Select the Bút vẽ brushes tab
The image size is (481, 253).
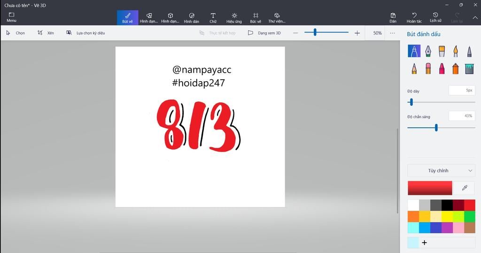tap(127, 18)
